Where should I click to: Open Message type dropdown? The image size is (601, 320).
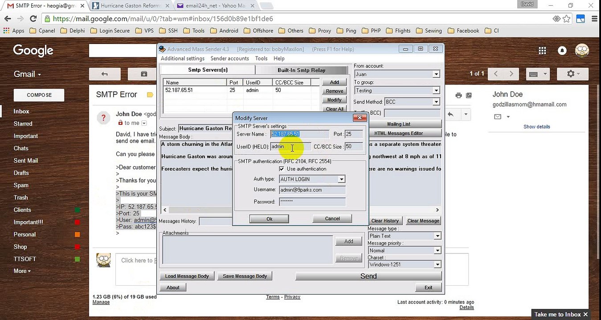tap(437, 236)
